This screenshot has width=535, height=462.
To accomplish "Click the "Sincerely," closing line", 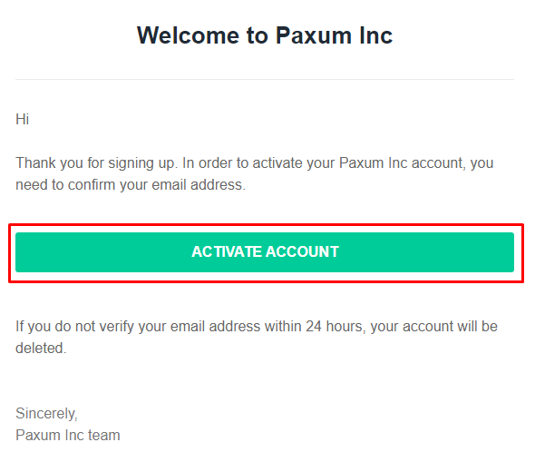I will point(47,414).
